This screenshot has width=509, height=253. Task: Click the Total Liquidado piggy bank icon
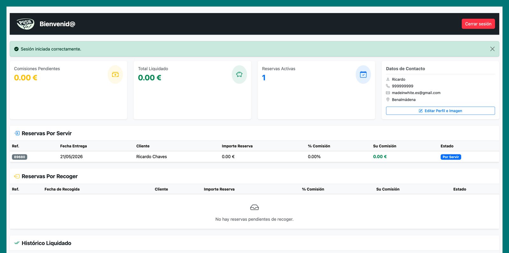coord(239,75)
